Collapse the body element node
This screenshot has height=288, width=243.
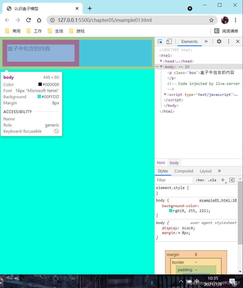161,67
